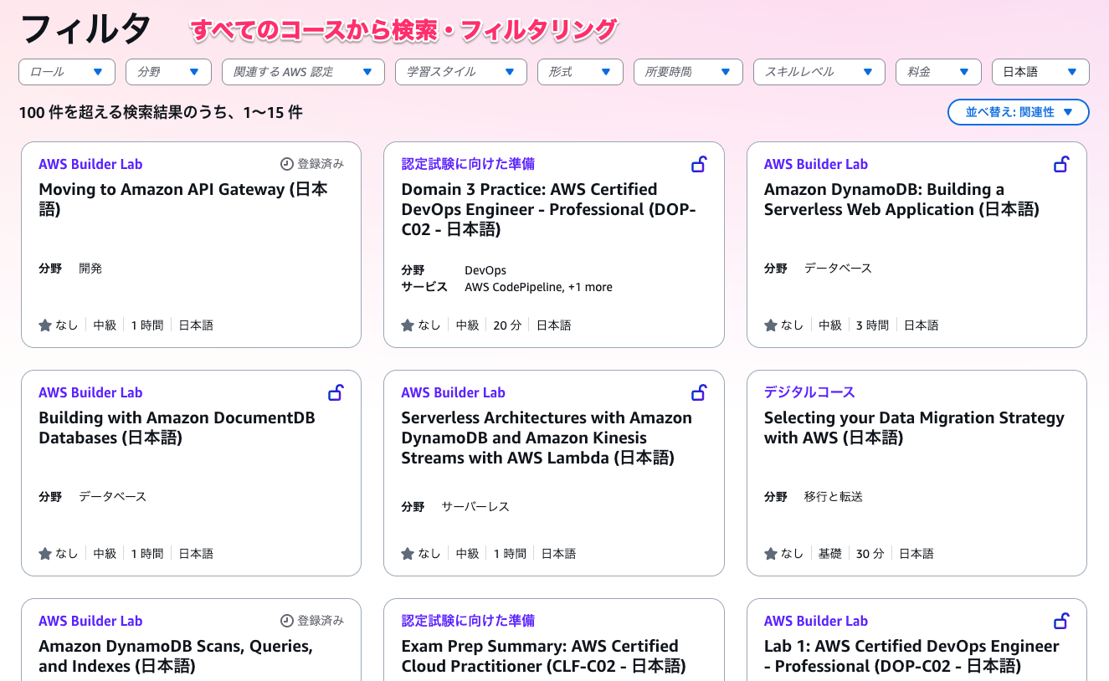The image size is (1109, 681).
Task: Click star icon on DynamoDB Serverless Web Application card
Action: (771, 325)
